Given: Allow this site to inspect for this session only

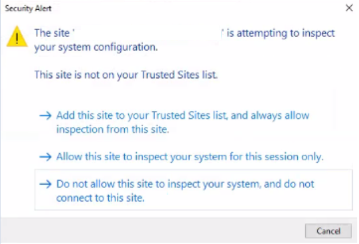Looking at the screenshot, I should [189, 156].
